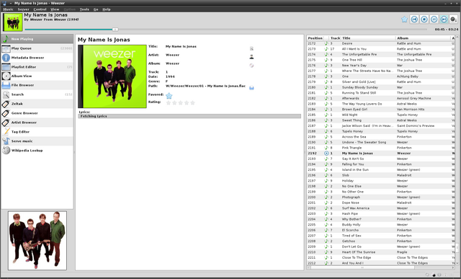Select Sunday Bloody Sunday track row
The height and width of the screenshot is (279, 461).
coord(381,87)
